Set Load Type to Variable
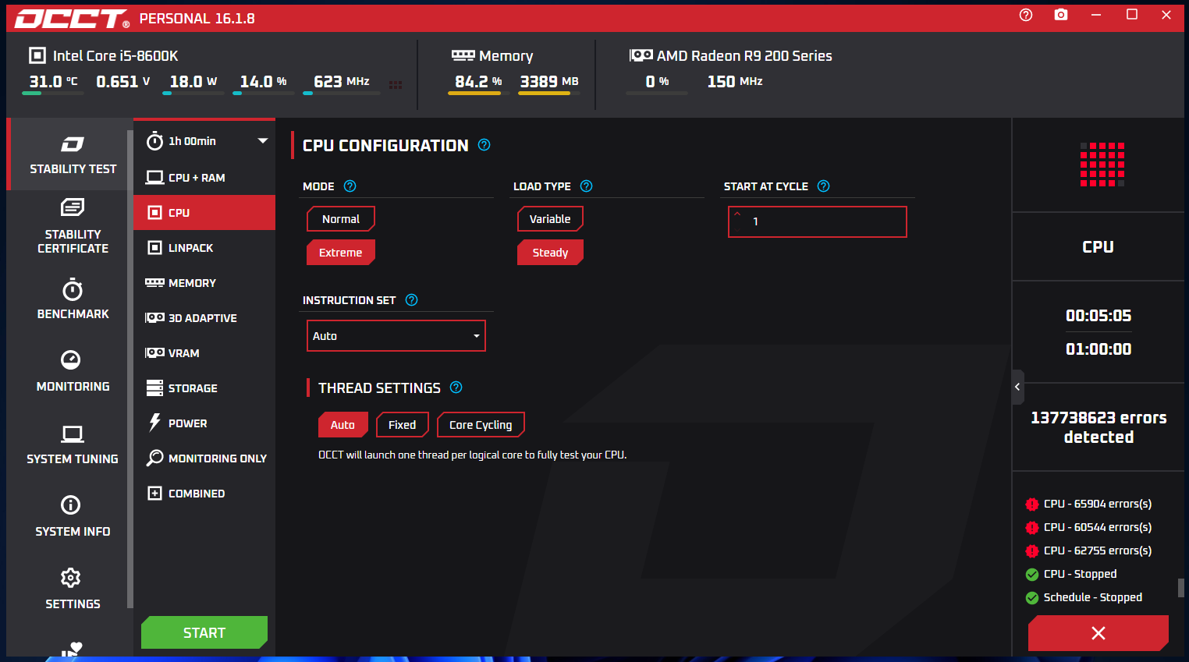1189x662 pixels. tap(550, 218)
